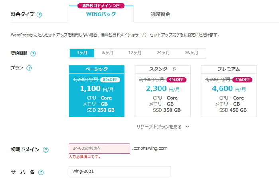
Task: Click help icon next to サーバー名
Action: click(x=41, y=172)
